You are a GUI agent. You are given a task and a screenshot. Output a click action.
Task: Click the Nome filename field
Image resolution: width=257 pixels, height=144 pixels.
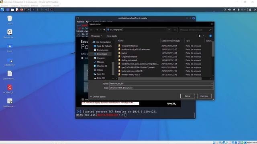tap(161, 84)
